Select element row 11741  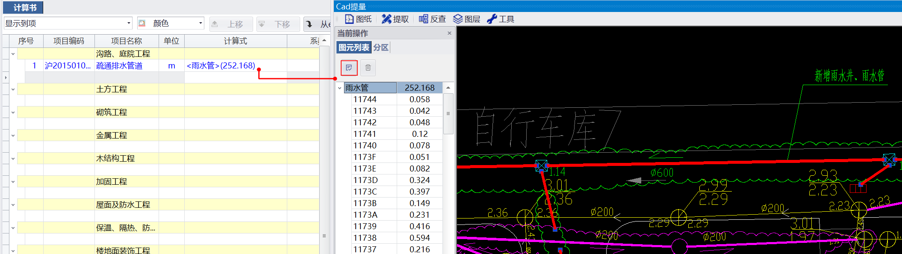397,134
